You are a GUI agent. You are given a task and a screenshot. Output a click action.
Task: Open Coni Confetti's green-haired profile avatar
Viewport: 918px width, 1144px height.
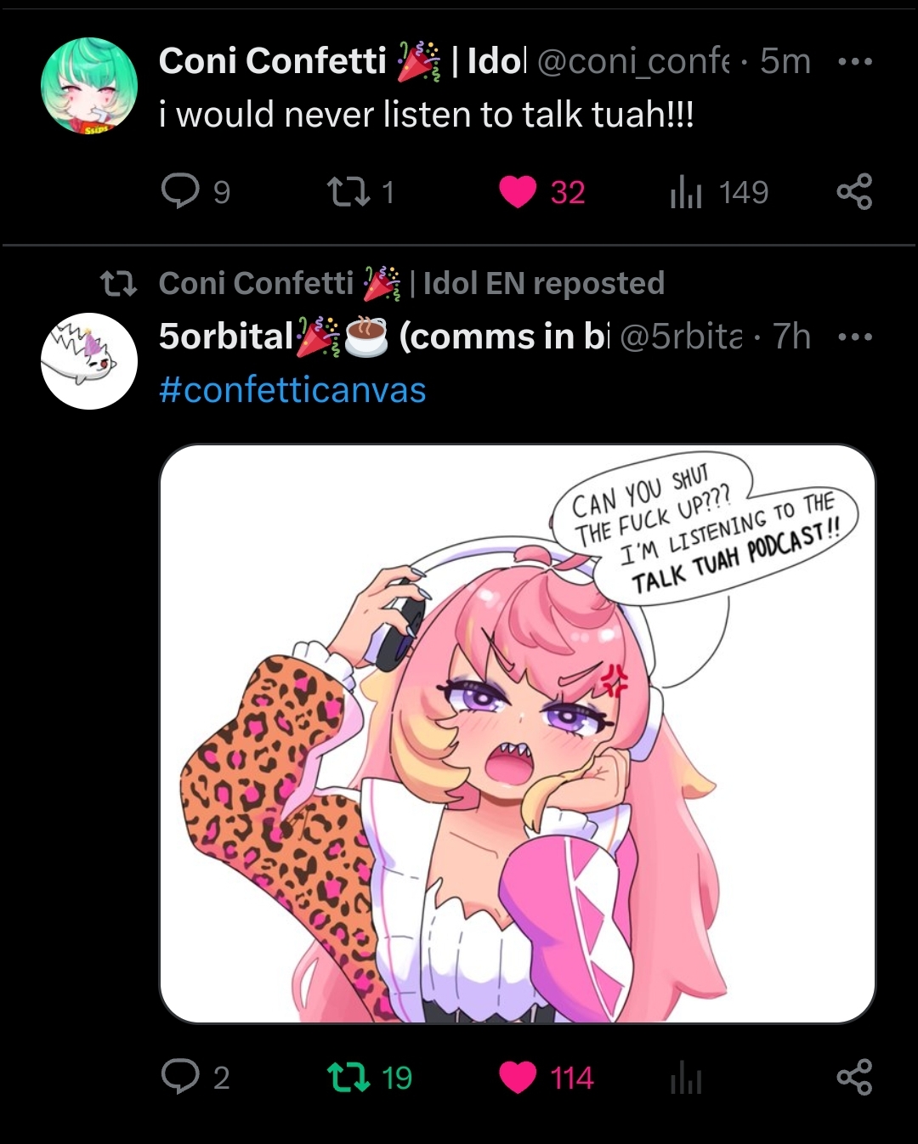pyautogui.click(x=89, y=85)
